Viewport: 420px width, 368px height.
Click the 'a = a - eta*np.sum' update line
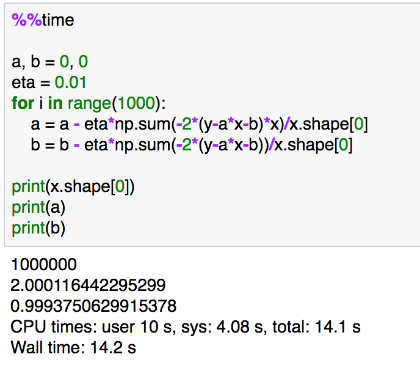[x=199, y=124]
